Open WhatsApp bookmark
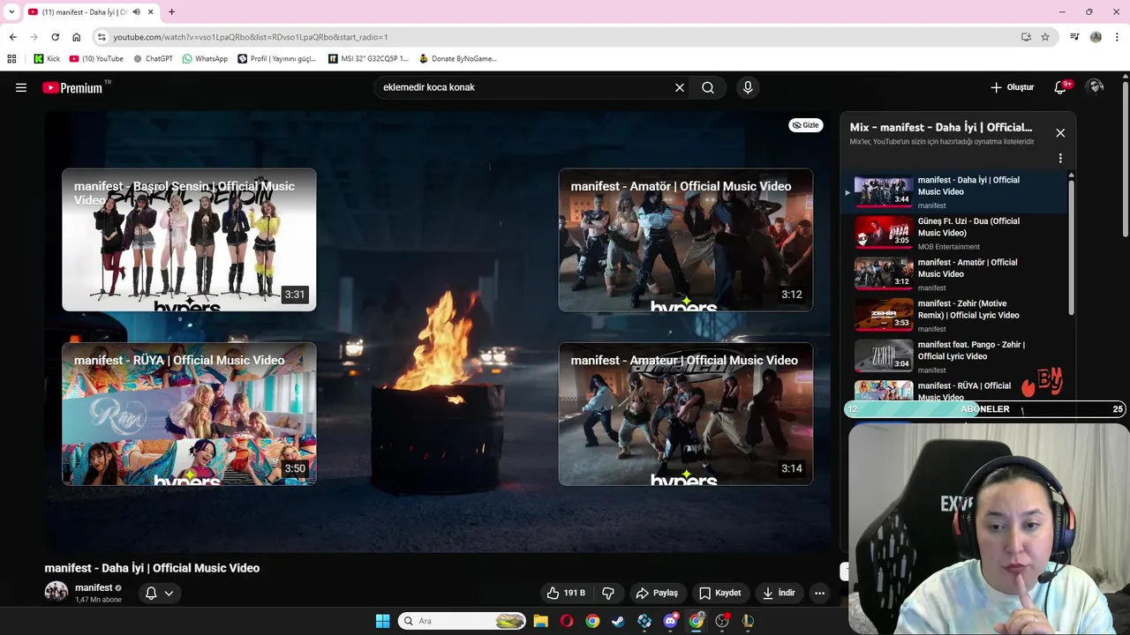Image resolution: width=1130 pixels, height=635 pixels. pos(205,58)
